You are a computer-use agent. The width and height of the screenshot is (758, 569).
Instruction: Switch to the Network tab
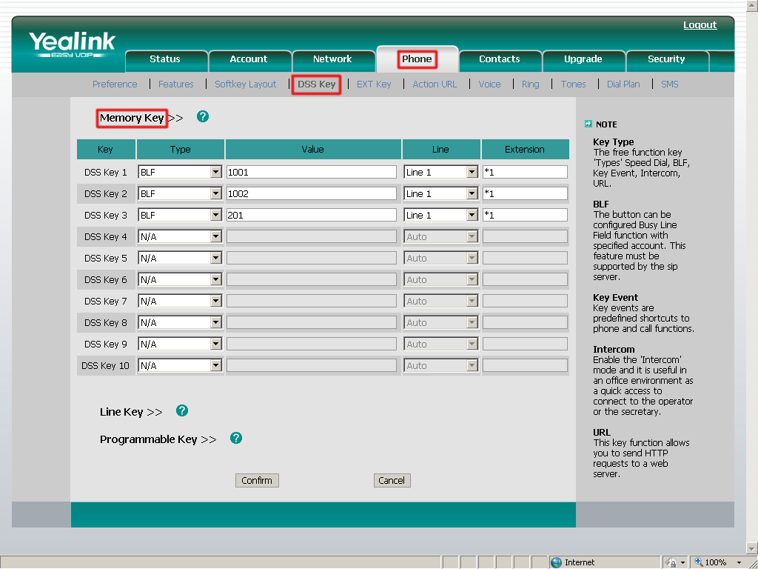(x=332, y=59)
